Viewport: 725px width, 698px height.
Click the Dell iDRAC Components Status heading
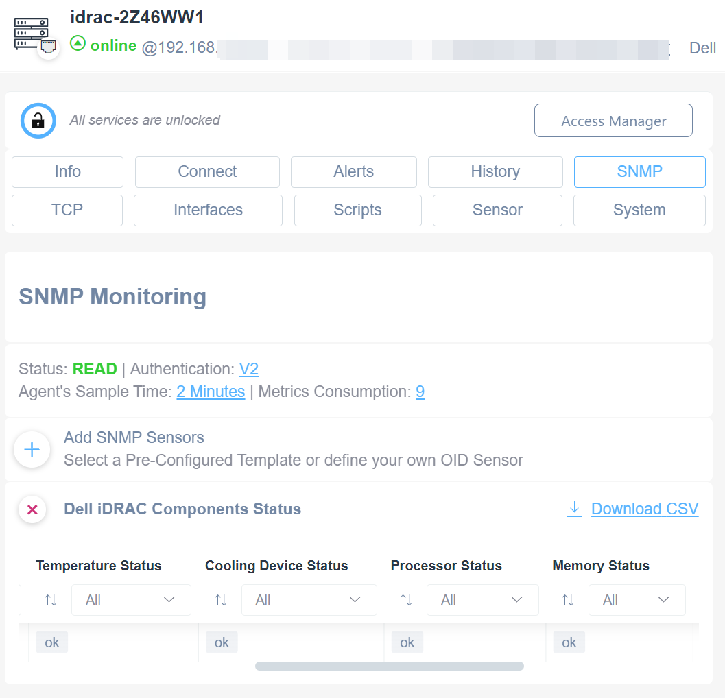coord(182,509)
